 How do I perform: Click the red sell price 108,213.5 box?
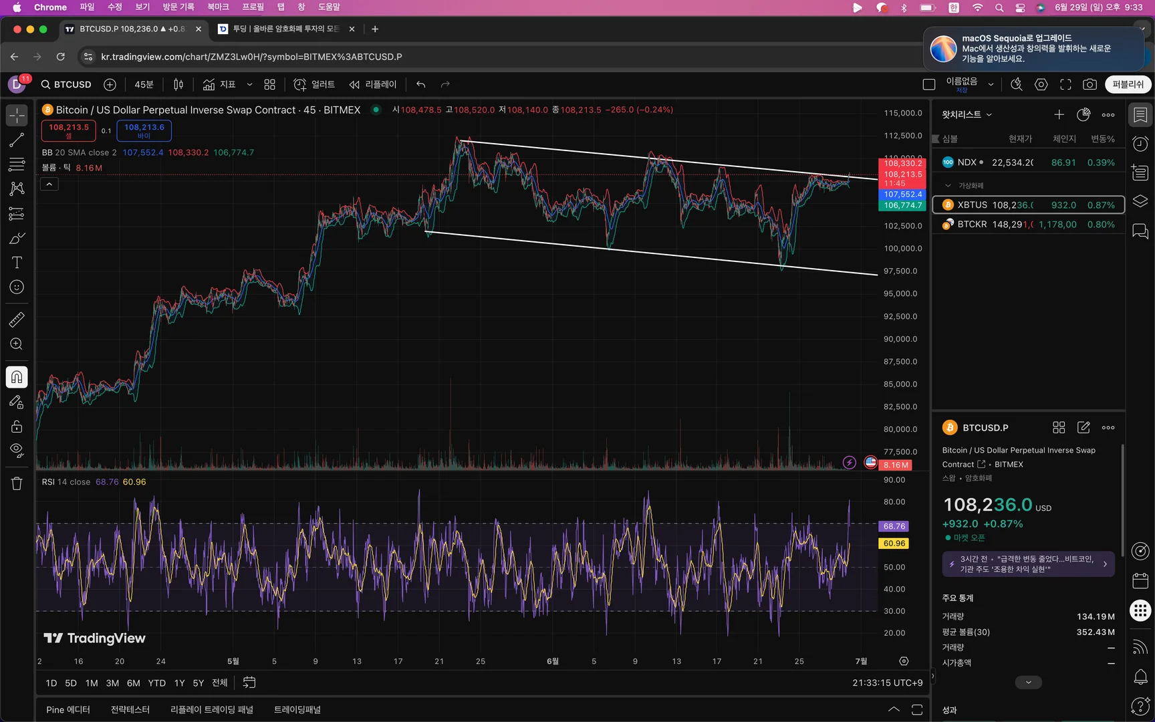(68, 130)
